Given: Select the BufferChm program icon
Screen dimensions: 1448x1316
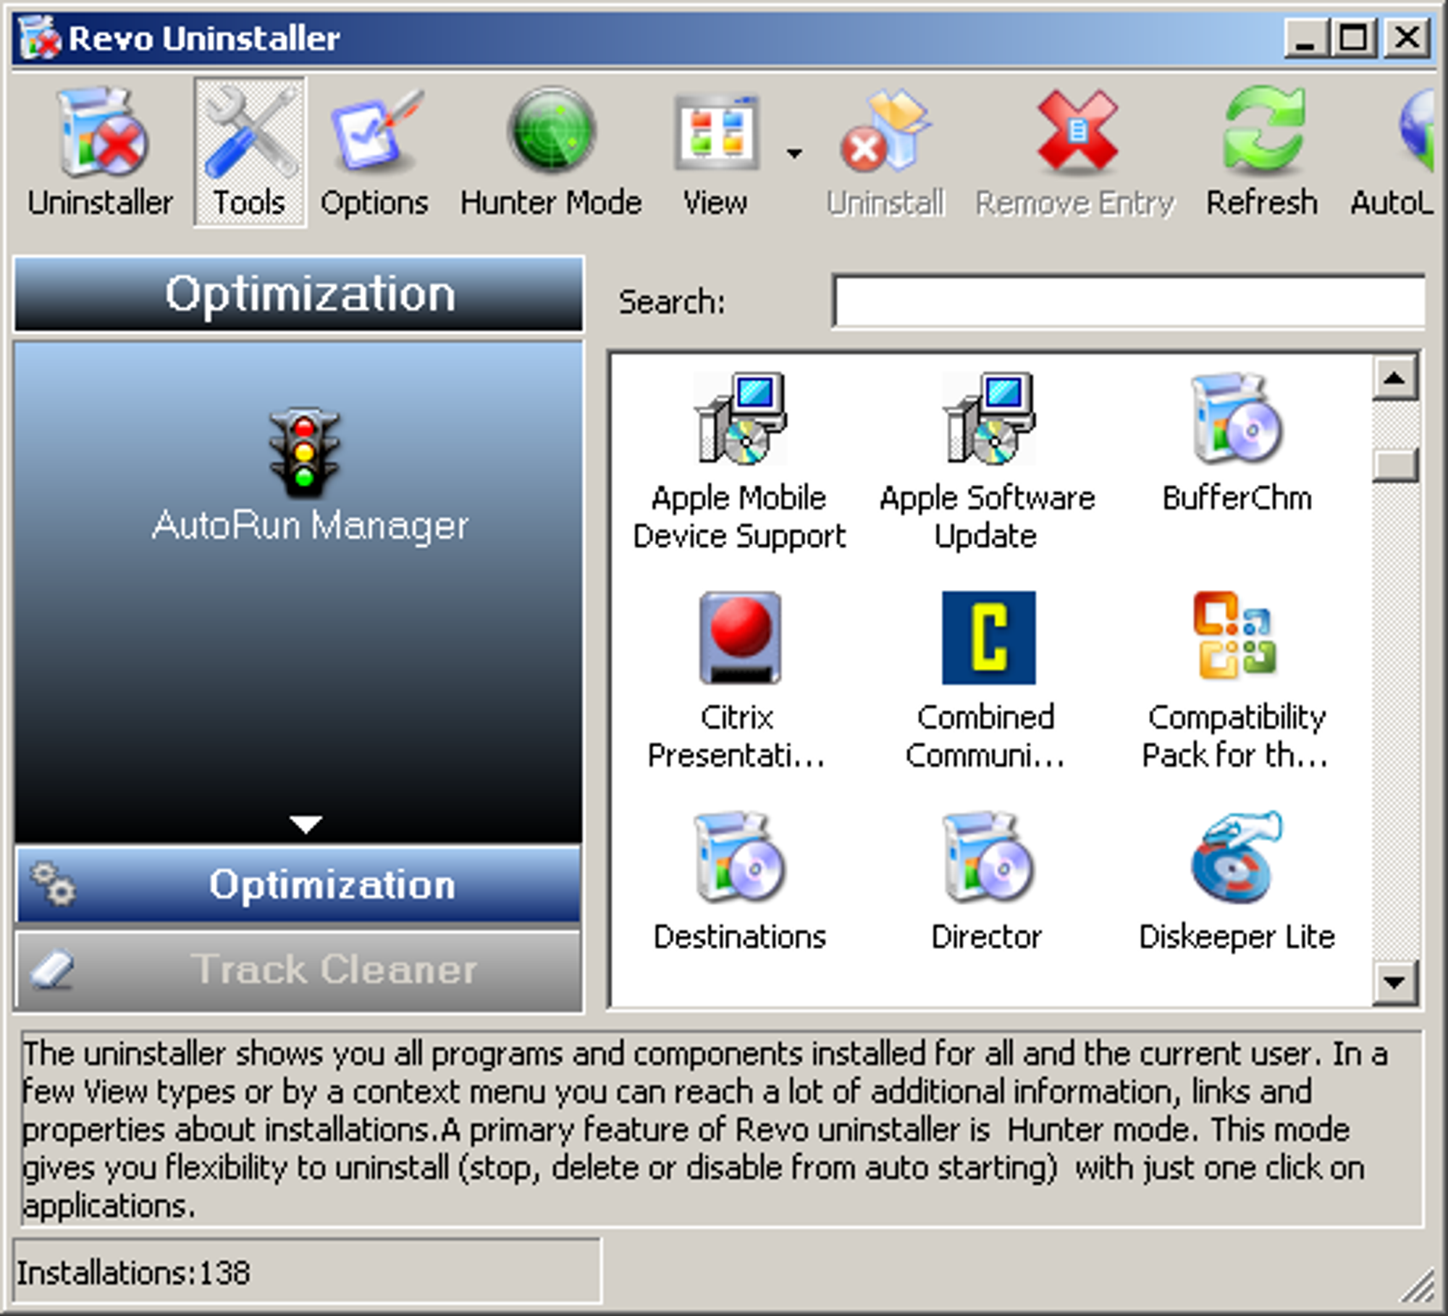Looking at the screenshot, I should (1237, 418).
